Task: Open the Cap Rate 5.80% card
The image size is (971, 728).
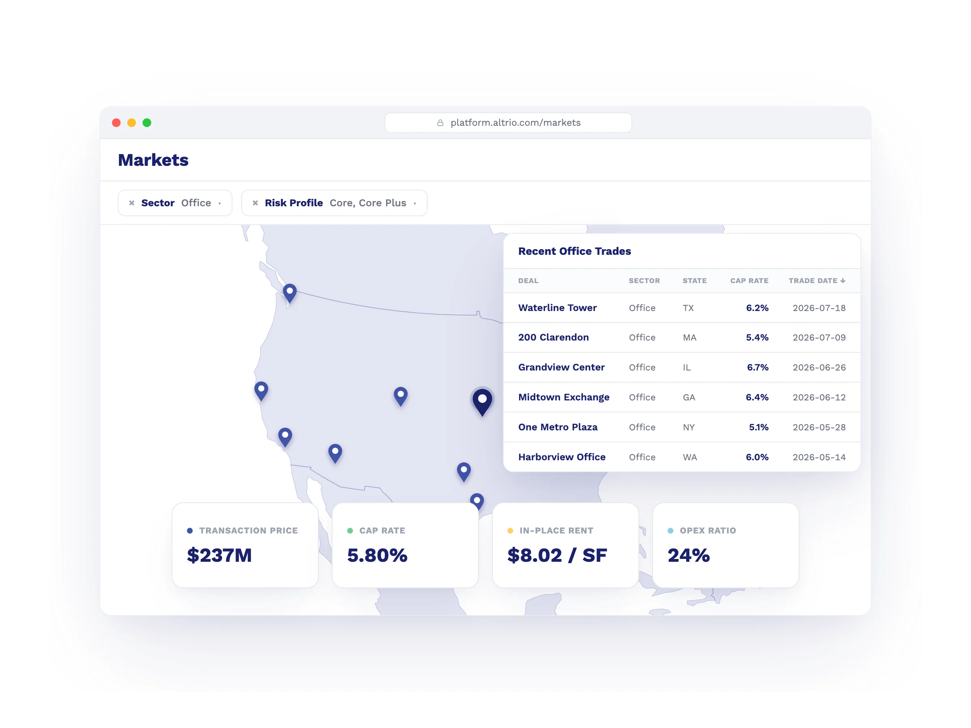Action: (x=405, y=545)
